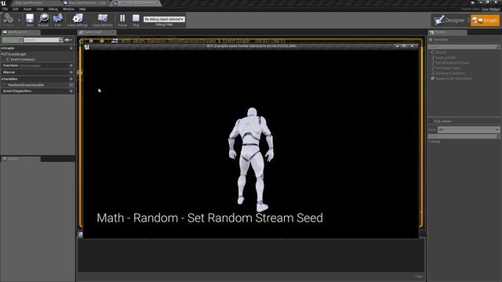
Task: Select the second Map_MathRandom level tab
Action: (86, 3)
